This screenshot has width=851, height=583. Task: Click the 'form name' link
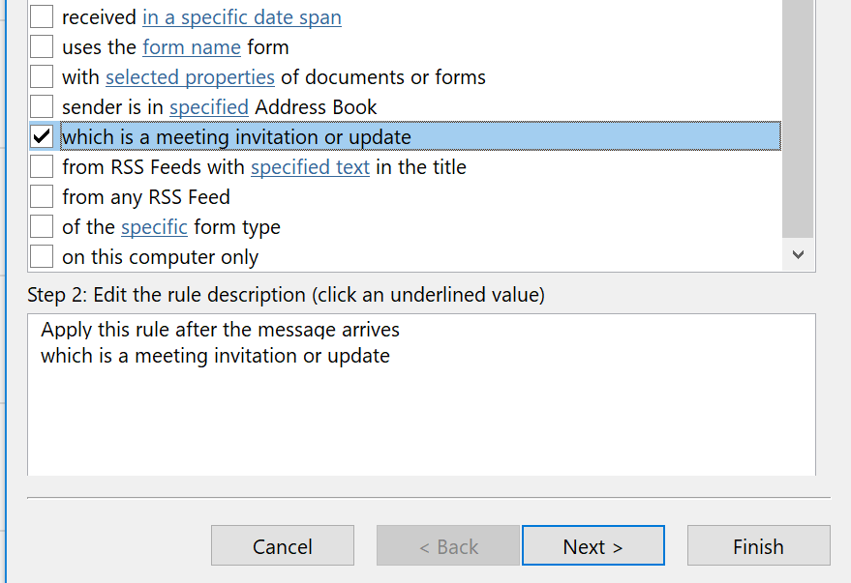point(192,47)
